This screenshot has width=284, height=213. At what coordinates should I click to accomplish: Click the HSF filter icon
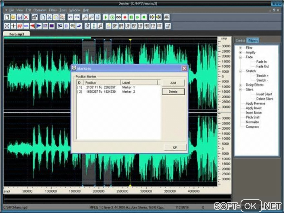coord(134,26)
